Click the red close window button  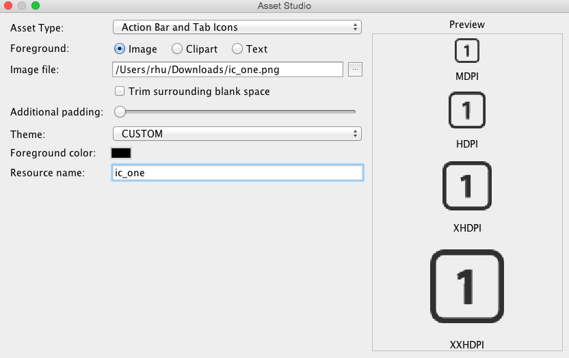point(8,5)
